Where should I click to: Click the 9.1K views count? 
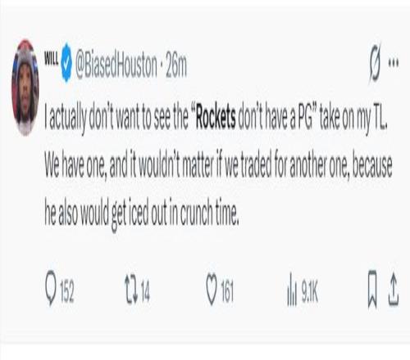coord(310,292)
